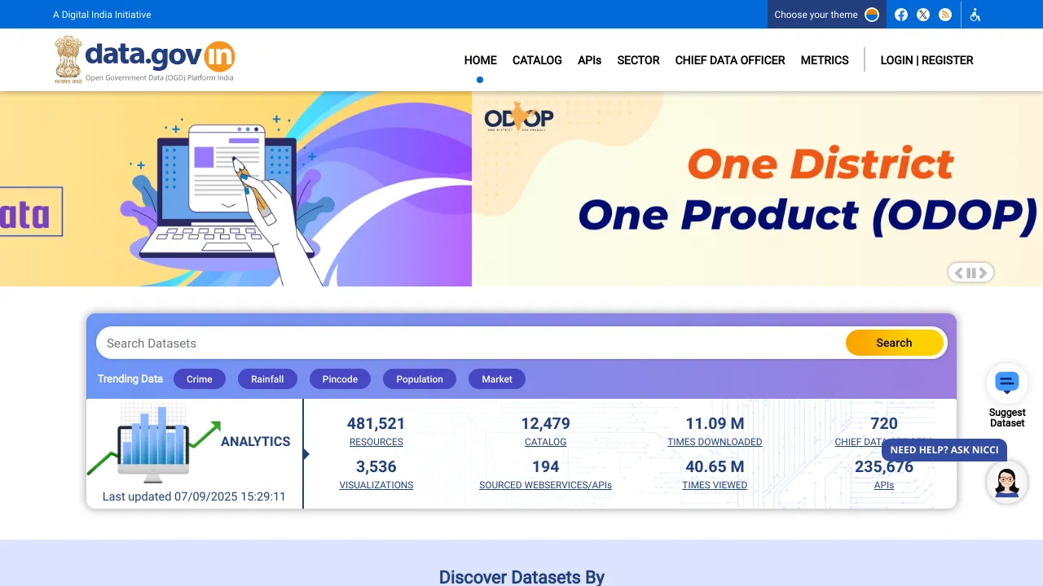Click the data.gov.in logo
The width and height of the screenshot is (1043, 586).
pyautogui.click(x=144, y=59)
